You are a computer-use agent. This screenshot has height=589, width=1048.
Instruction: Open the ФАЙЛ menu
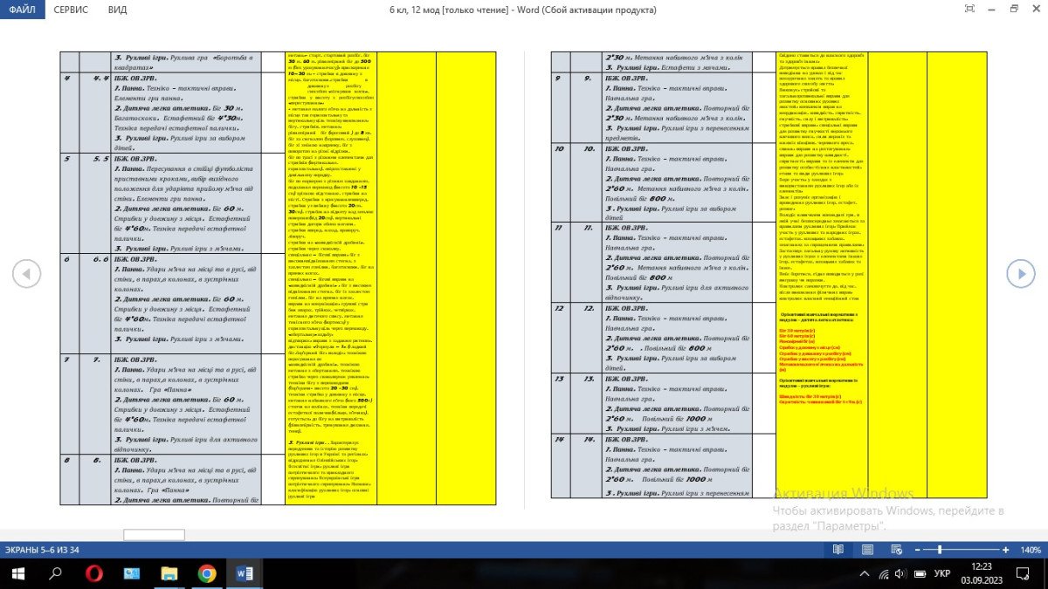(x=24, y=10)
